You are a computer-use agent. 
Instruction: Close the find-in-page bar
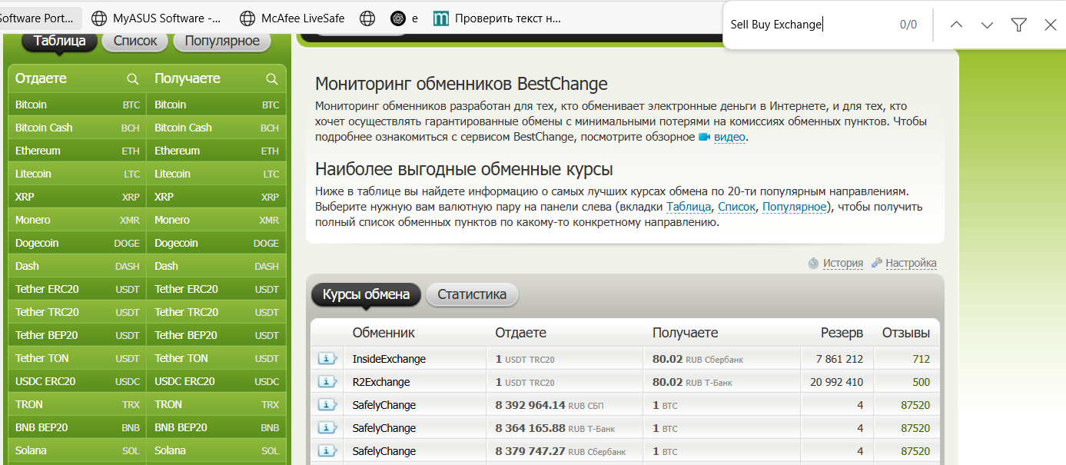(1051, 25)
